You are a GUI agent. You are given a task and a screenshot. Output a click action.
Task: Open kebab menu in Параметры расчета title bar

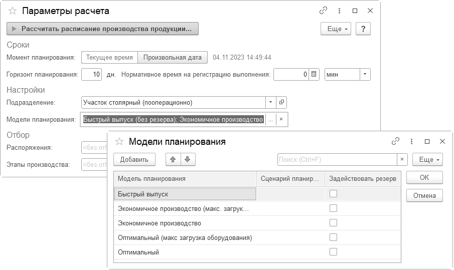[x=340, y=11]
